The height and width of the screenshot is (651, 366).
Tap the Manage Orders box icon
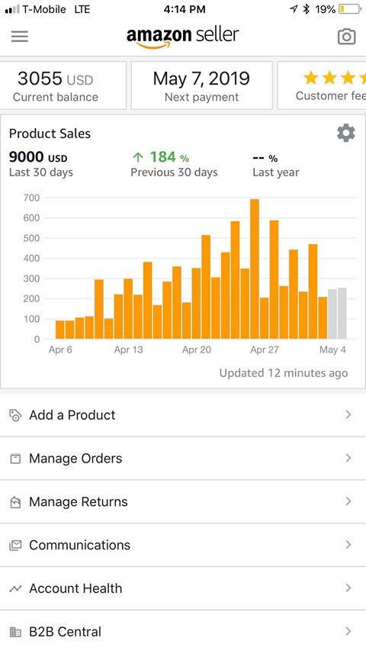(15, 459)
